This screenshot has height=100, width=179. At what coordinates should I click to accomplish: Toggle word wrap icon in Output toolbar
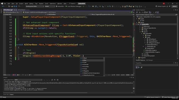(55, 80)
